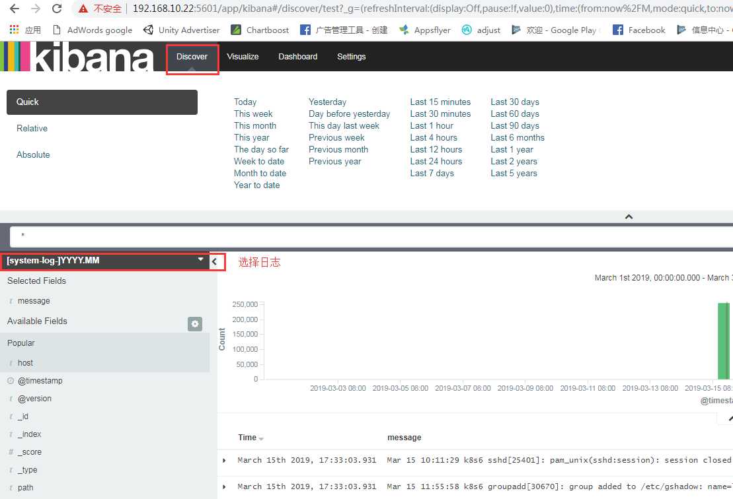Screen dimensions: 733x499
Task: Choose Previous month range
Action: [338, 149]
